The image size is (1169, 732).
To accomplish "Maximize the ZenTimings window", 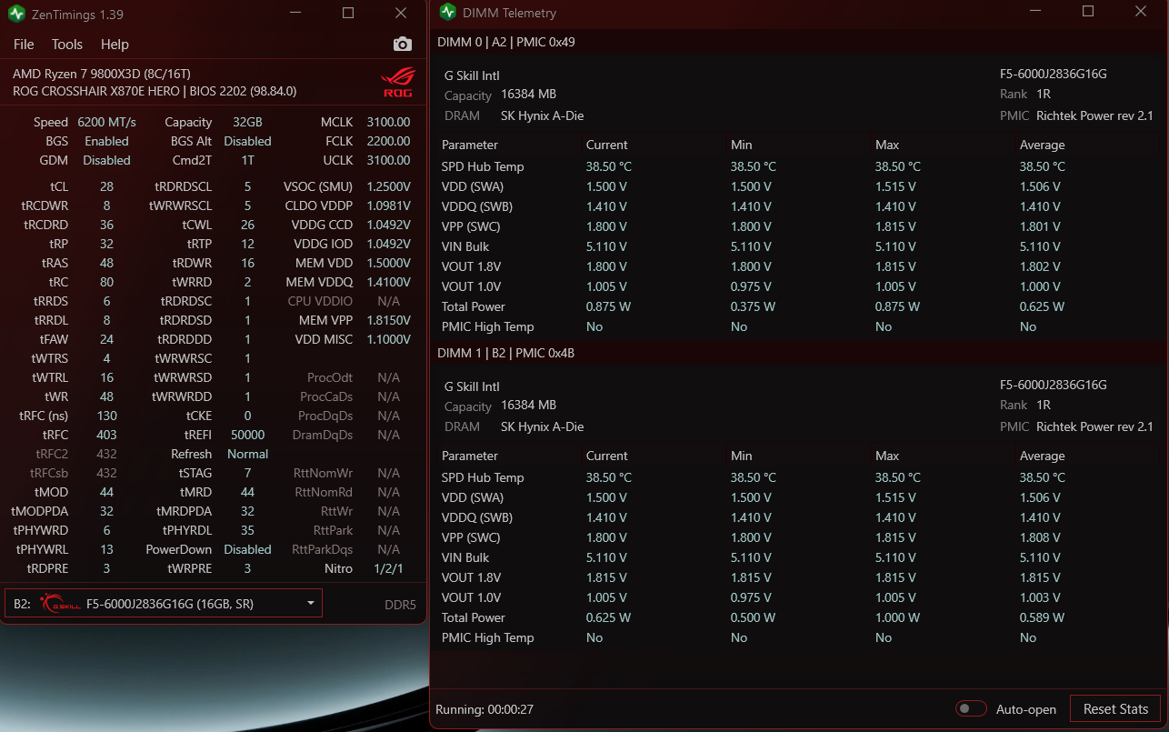I will click(348, 13).
